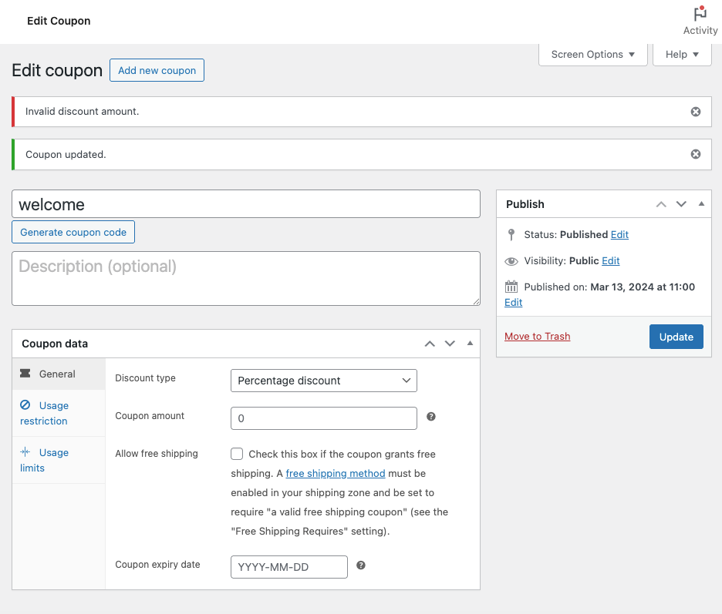Click the General tab ticket icon

coord(25,374)
